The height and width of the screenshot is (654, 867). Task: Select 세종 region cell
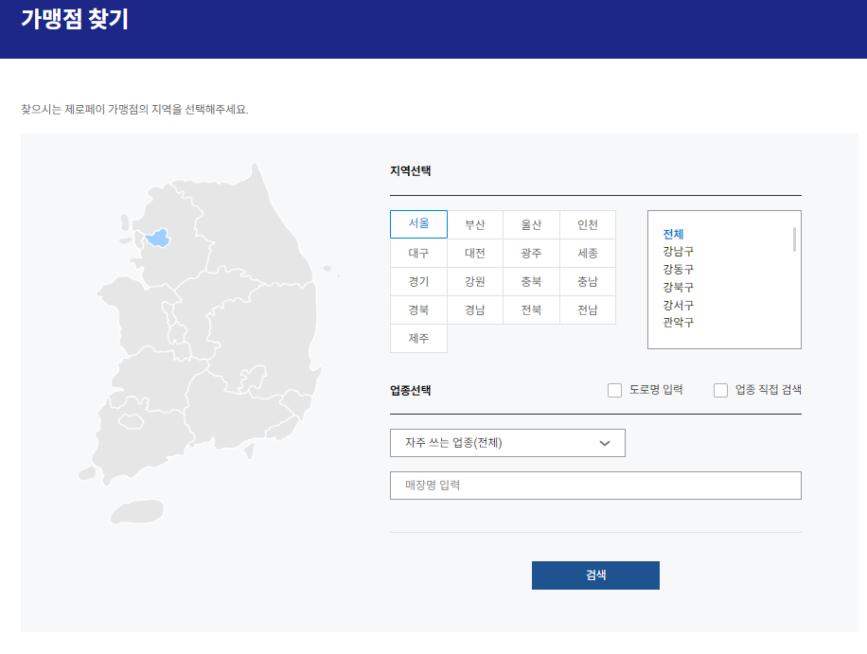click(588, 254)
